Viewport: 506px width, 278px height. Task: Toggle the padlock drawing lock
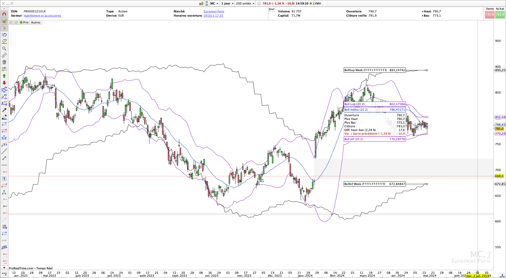(4, 21)
